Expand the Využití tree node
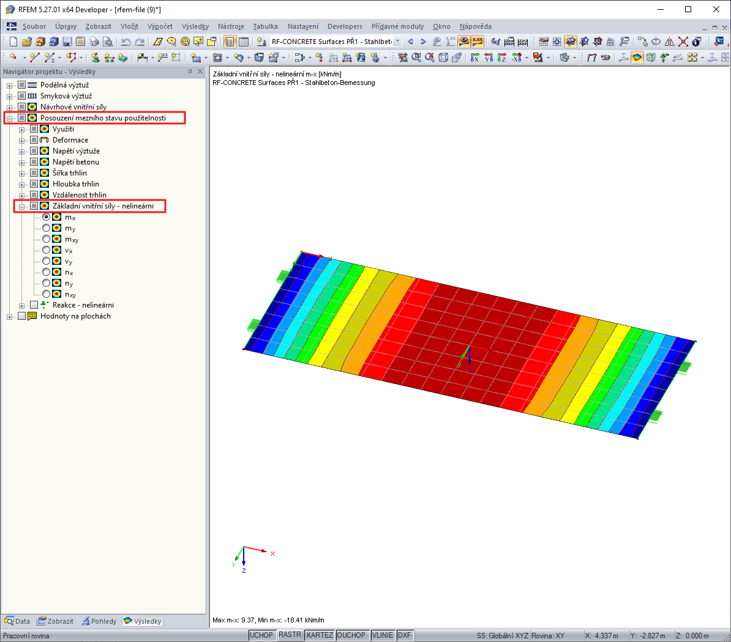731x642 pixels. tap(21, 130)
